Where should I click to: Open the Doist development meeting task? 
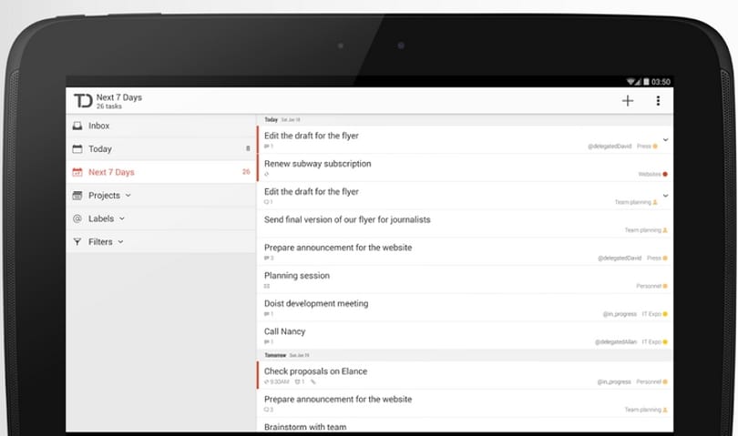pyautogui.click(x=465, y=308)
